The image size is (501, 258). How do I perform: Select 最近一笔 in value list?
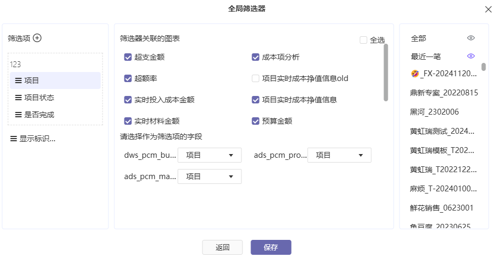pyautogui.click(x=426, y=57)
